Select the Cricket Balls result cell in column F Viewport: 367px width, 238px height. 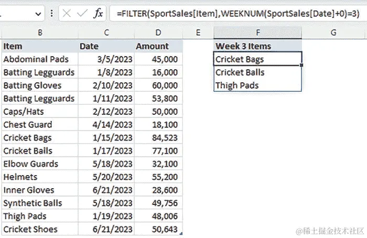(258, 72)
